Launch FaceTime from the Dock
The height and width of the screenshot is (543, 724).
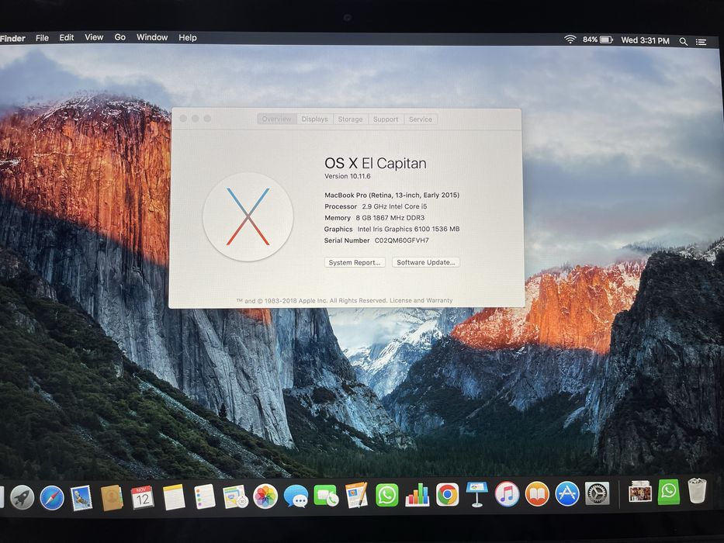click(x=326, y=496)
